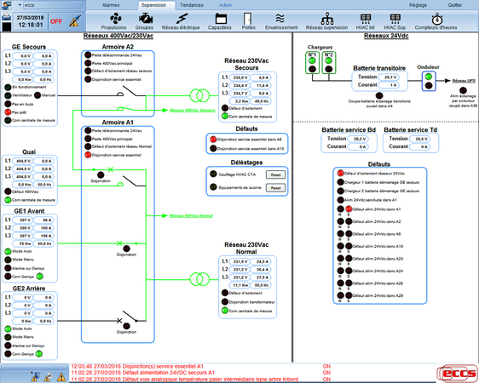
Task: Reset Equipements de cuisine délestage
Action: [x=275, y=188]
